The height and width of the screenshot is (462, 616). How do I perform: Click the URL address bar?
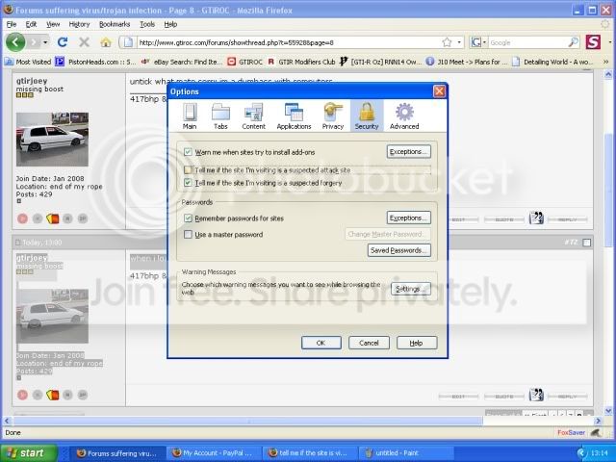click(289, 42)
